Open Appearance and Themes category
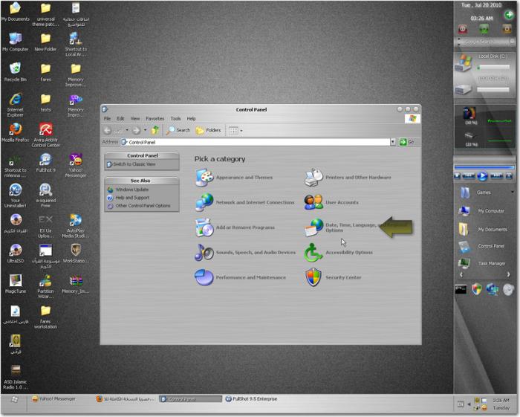 [244, 178]
